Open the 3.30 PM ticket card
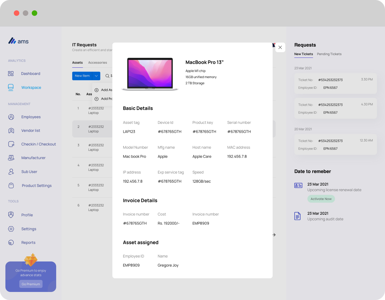This screenshot has width=385, height=300. (335, 83)
